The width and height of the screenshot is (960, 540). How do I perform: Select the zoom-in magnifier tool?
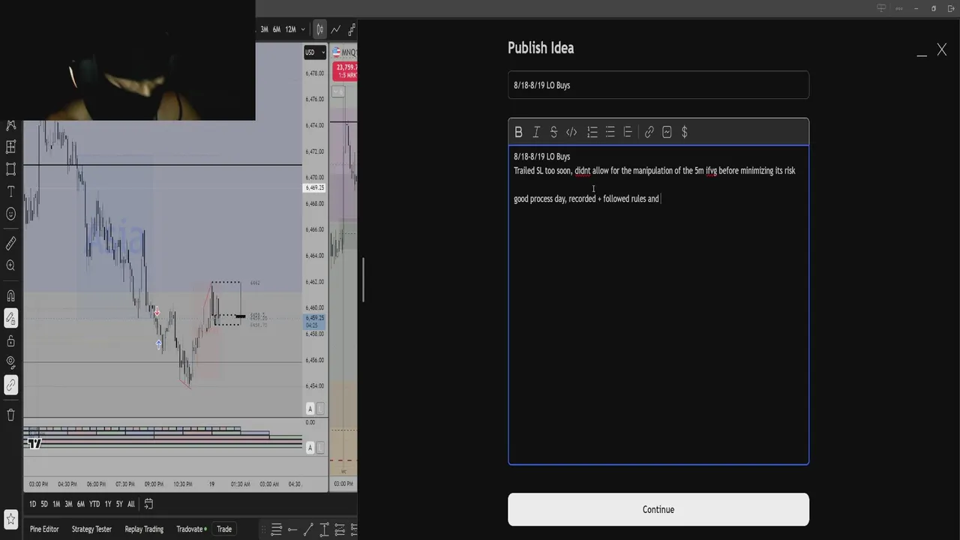pyautogui.click(x=10, y=265)
